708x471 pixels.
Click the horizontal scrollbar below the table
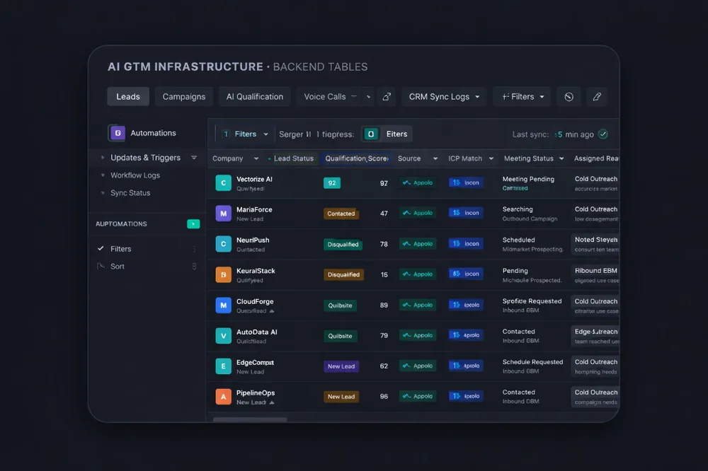click(x=250, y=419)
